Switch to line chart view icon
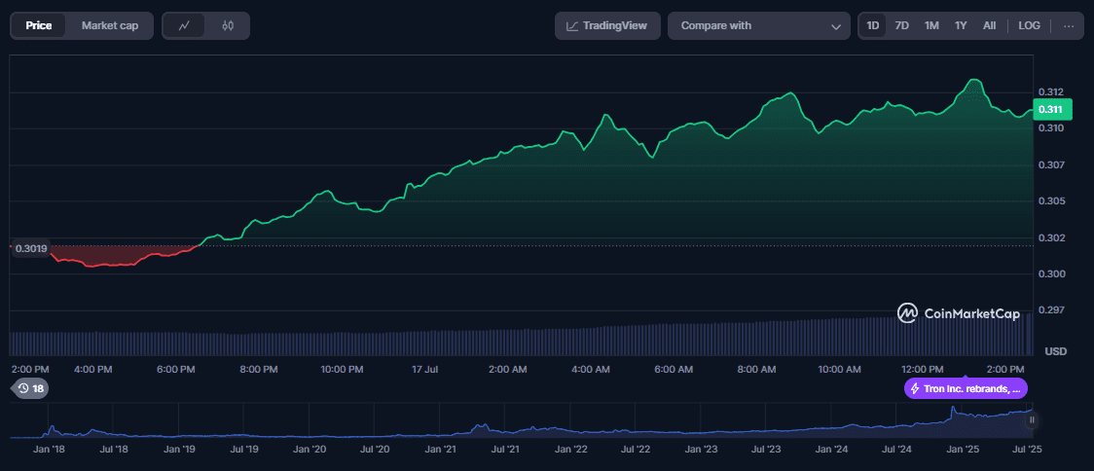Screen dimensions: 1094x471 [184, 26]
